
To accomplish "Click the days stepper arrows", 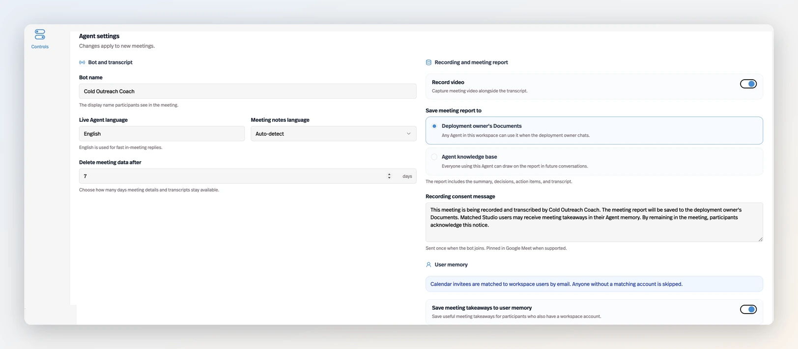I will [x=389, y=176].
